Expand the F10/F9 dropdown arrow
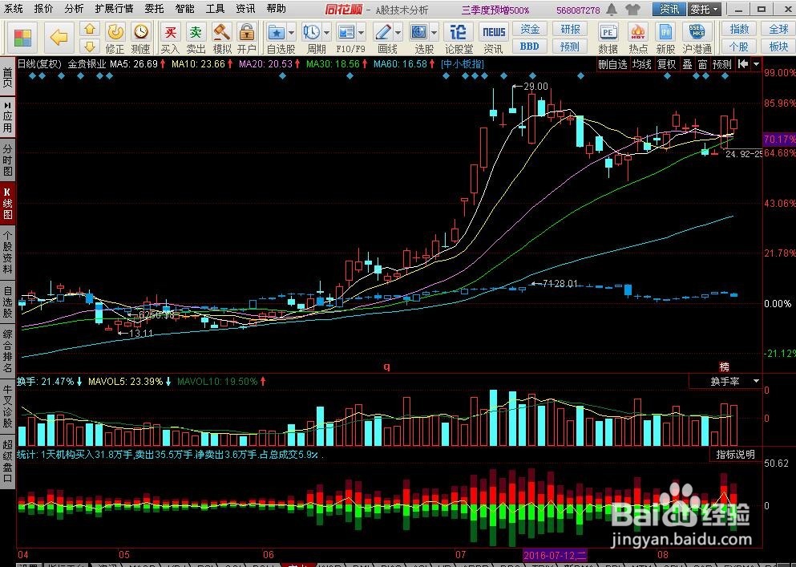 [x=362, y=33]
